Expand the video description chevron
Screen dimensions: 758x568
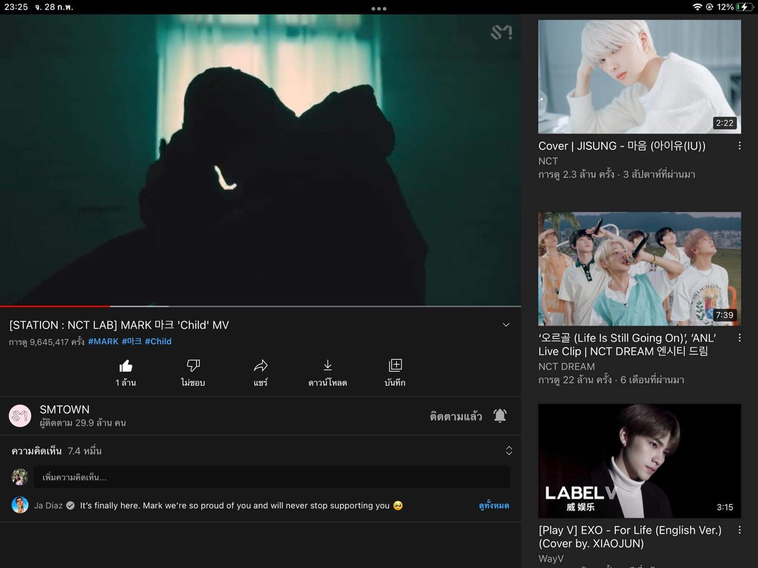click(x=506, y=325)
